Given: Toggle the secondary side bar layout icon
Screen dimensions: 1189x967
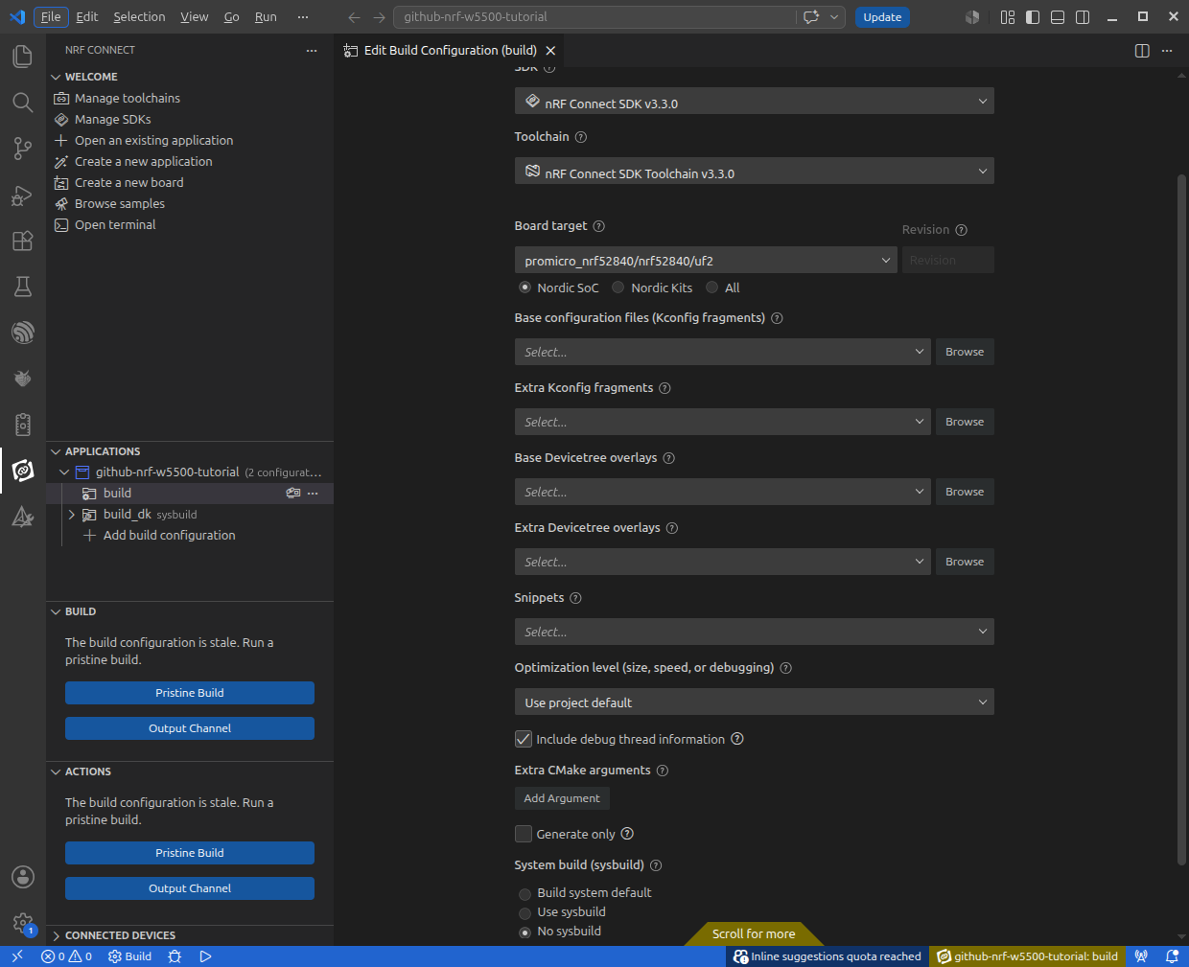Looking at the screenshot, I should 1083,17.
